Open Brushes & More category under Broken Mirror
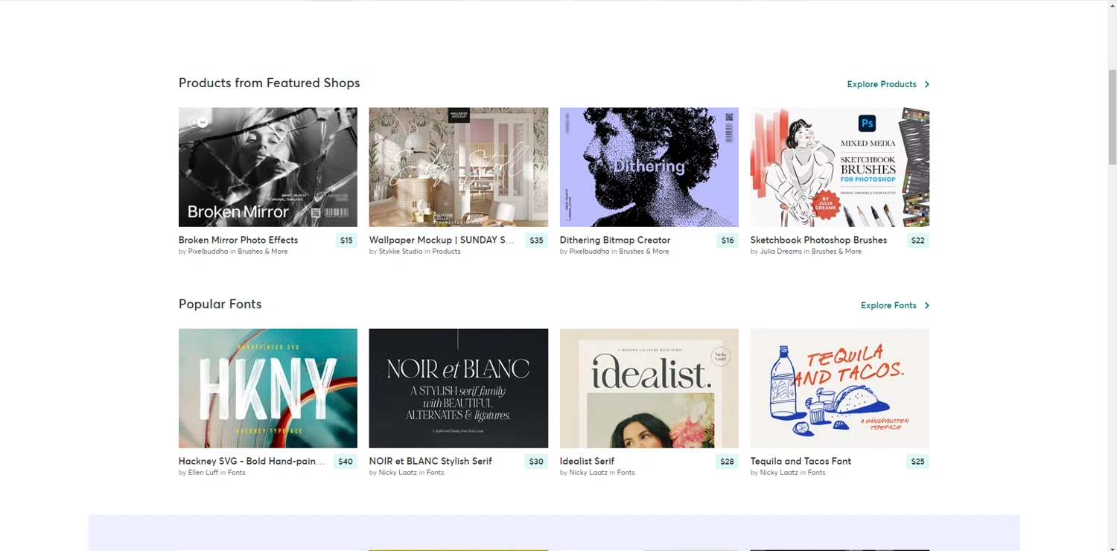The height and width of the screenshot is (551, 1117). click(x=263, y=252)
